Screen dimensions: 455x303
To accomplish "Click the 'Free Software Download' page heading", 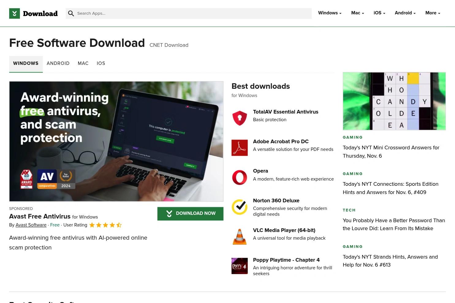I will coord(77,43).
